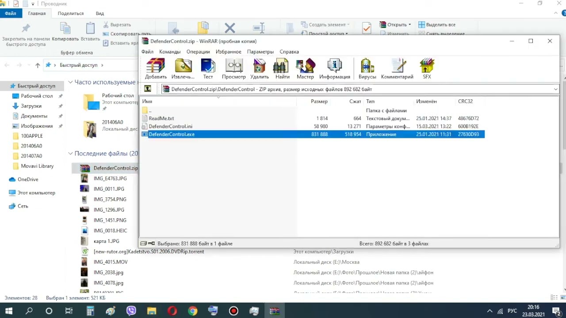This screenshot has width=566, height=318.
Task: Launch the Мастер wizard
Action: [305, 69]
